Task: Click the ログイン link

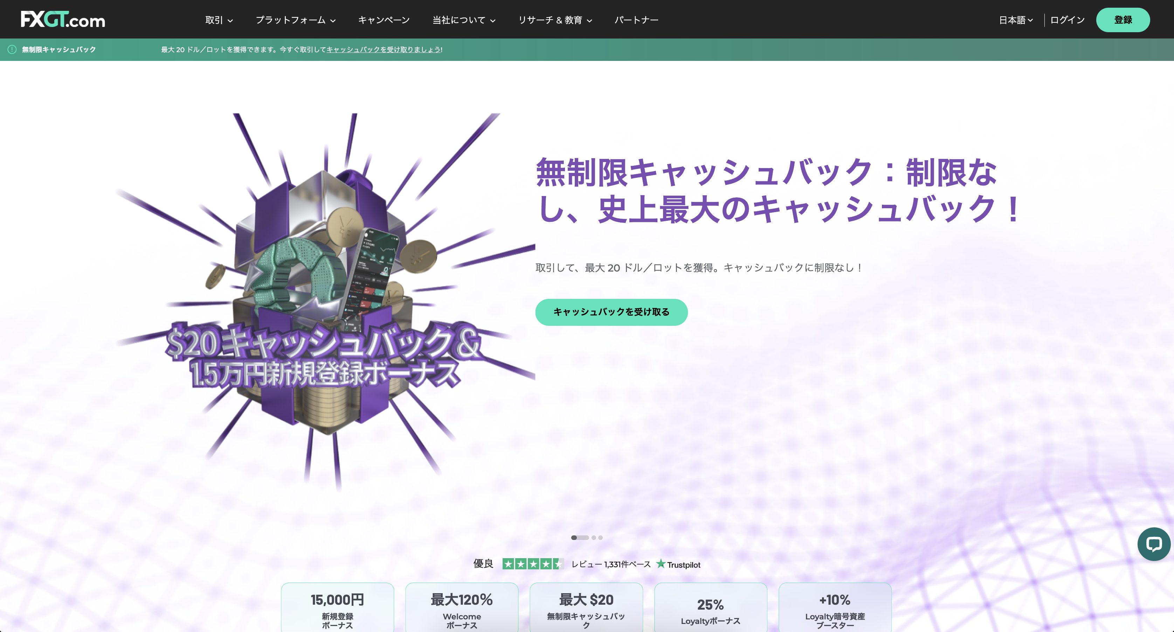Action: tap(1068, 20)
